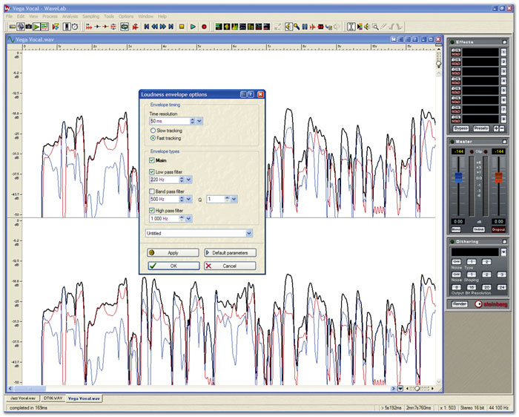The image size is (519, 417).
Task: Open the High pass filter frequency dropdown
Action: 188,219
